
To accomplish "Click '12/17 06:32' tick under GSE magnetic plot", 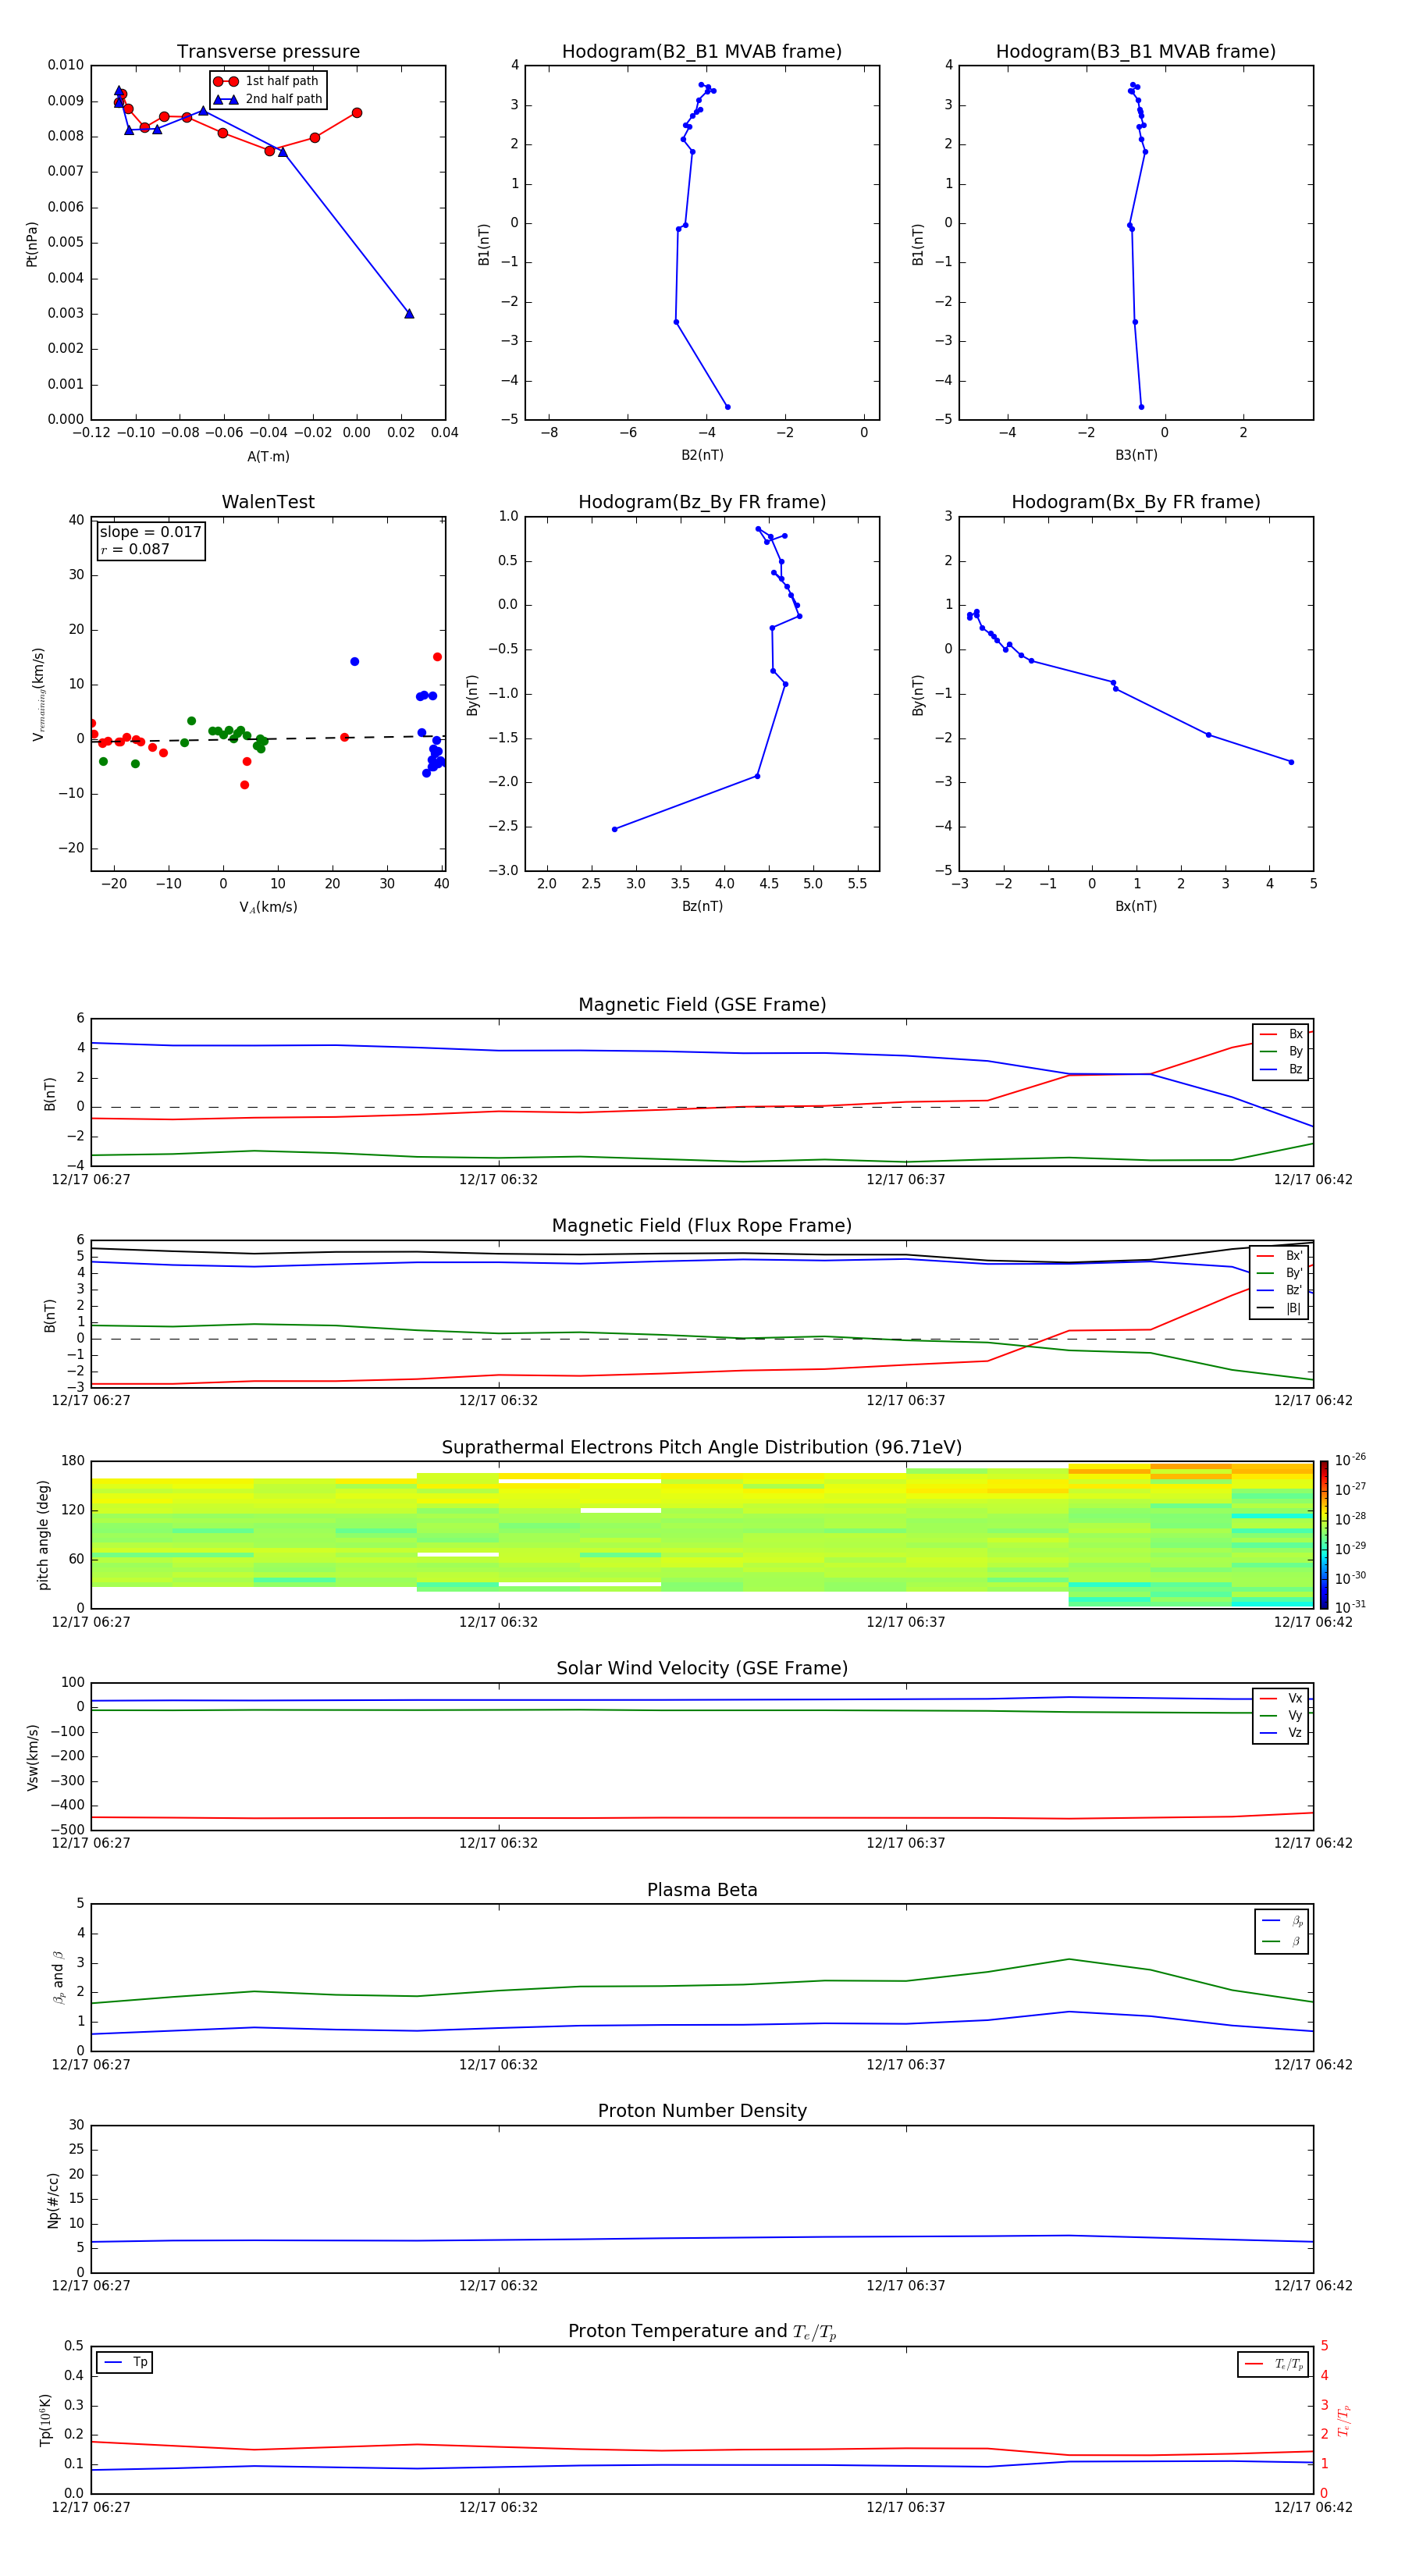I will tap(498, 1180).
